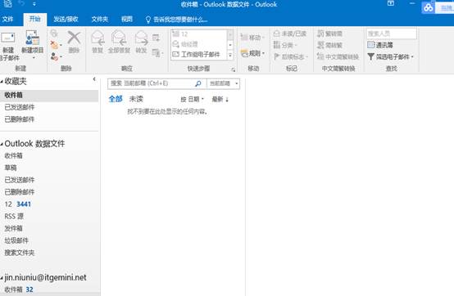Collapse the Outlook Data File tree
Viewport: 454px width, 296px height.
2,144
